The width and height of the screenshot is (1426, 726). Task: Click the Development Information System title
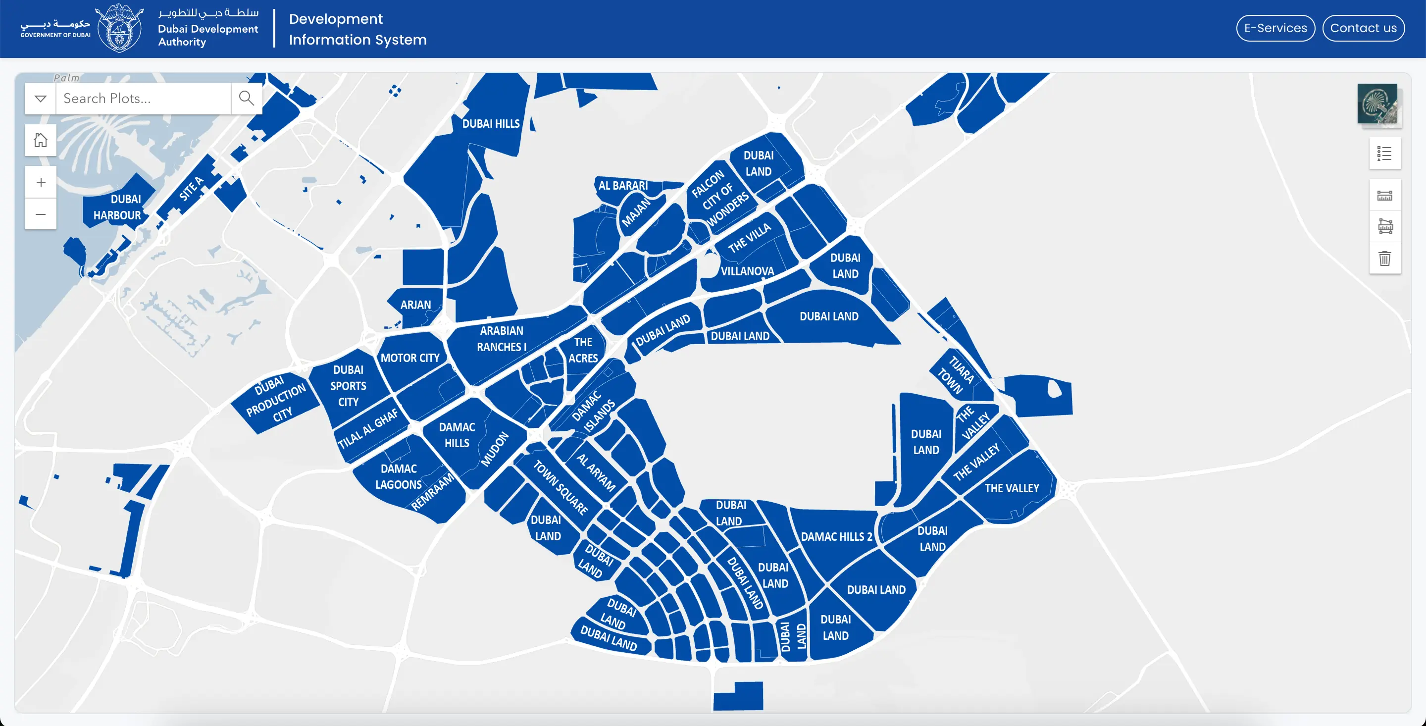(x=357, y=29)
